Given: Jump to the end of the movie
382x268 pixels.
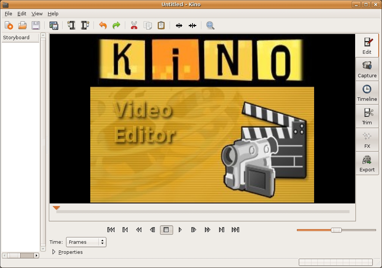Looking at the screenshot, I should coord(235,230).
